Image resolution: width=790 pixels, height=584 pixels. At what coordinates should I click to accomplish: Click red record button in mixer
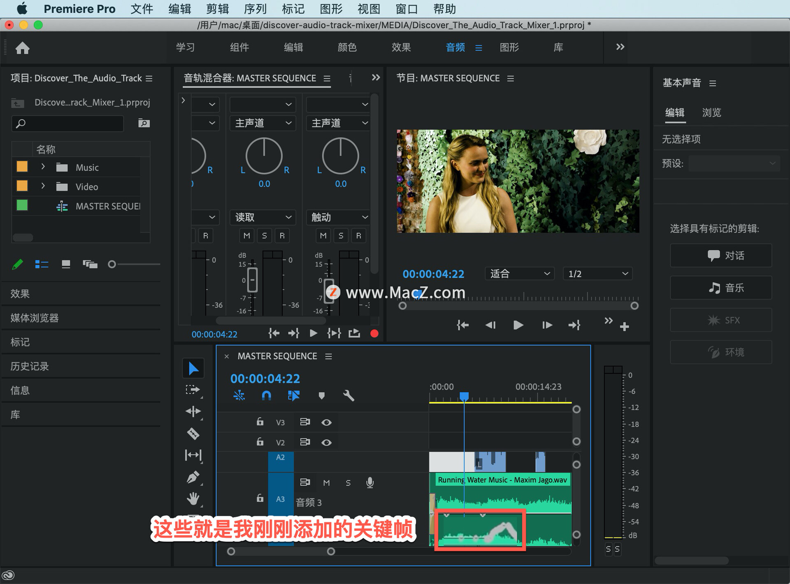(374, 334)
